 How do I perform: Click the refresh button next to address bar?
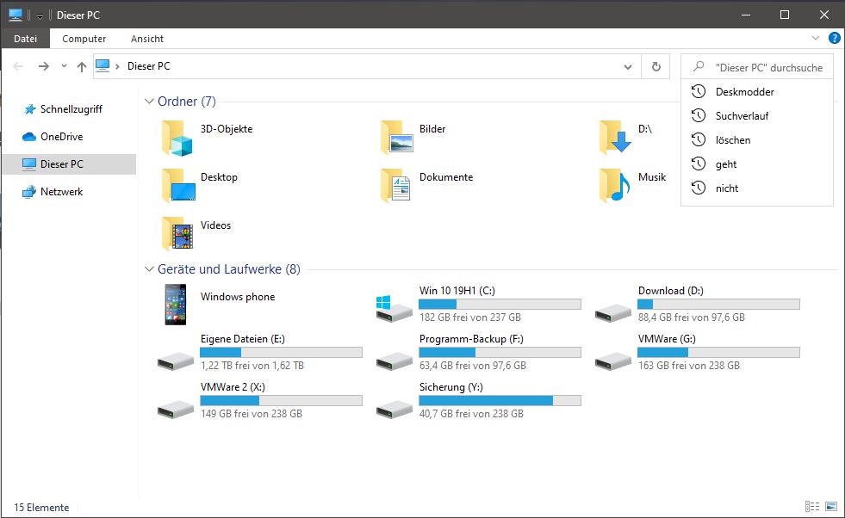655,66
